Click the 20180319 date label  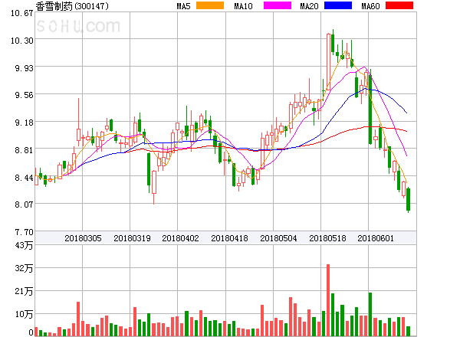(x=132, y=238)
